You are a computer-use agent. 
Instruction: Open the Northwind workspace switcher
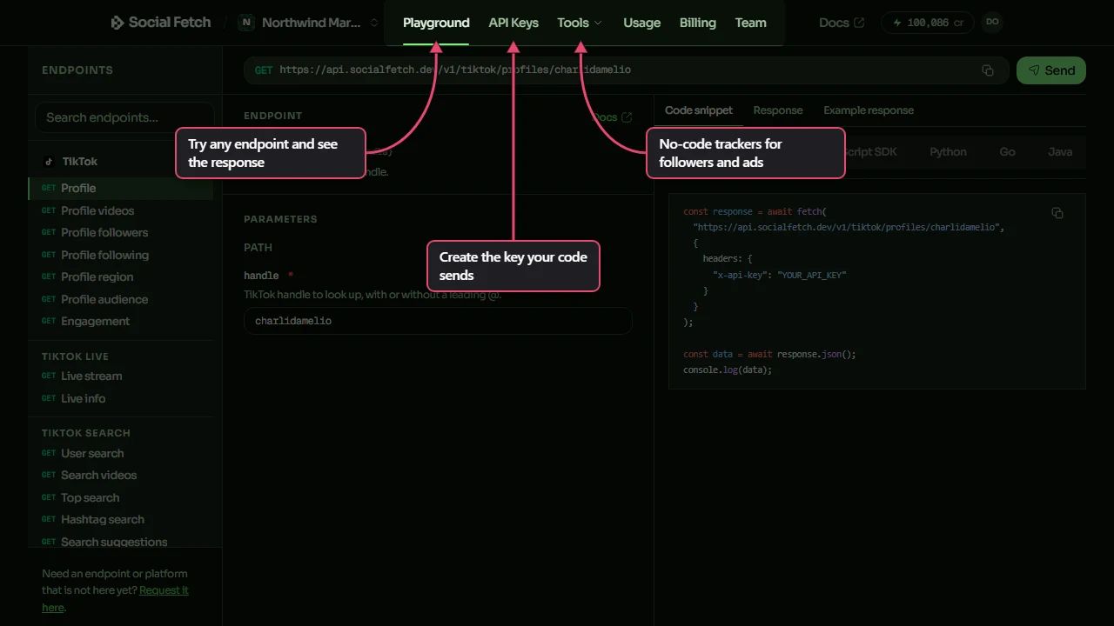[x=309, y=23]
